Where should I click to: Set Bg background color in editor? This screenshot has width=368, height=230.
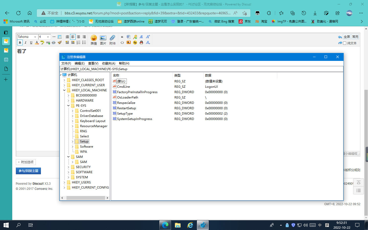pos(135,42)
